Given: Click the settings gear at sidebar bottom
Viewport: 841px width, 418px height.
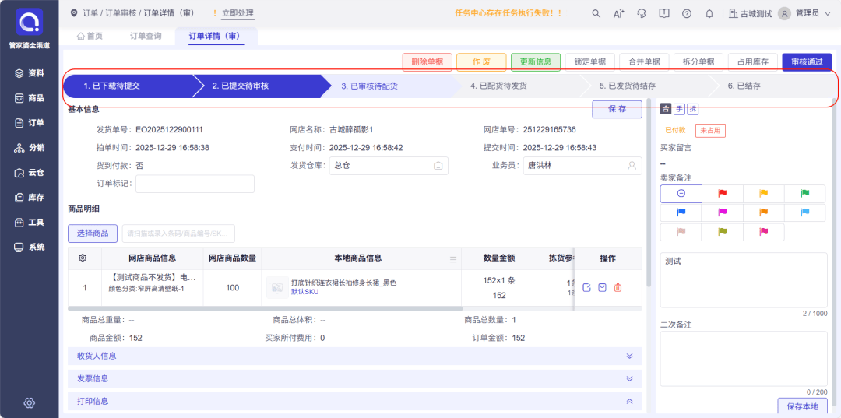Looking at the screenshot, I should [x=30, y=402].
